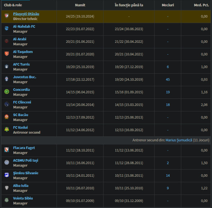The width and height of the screenshot is (212, 208).
Task: Click the Juventus Buc. club crest
Action: point(6,79)
